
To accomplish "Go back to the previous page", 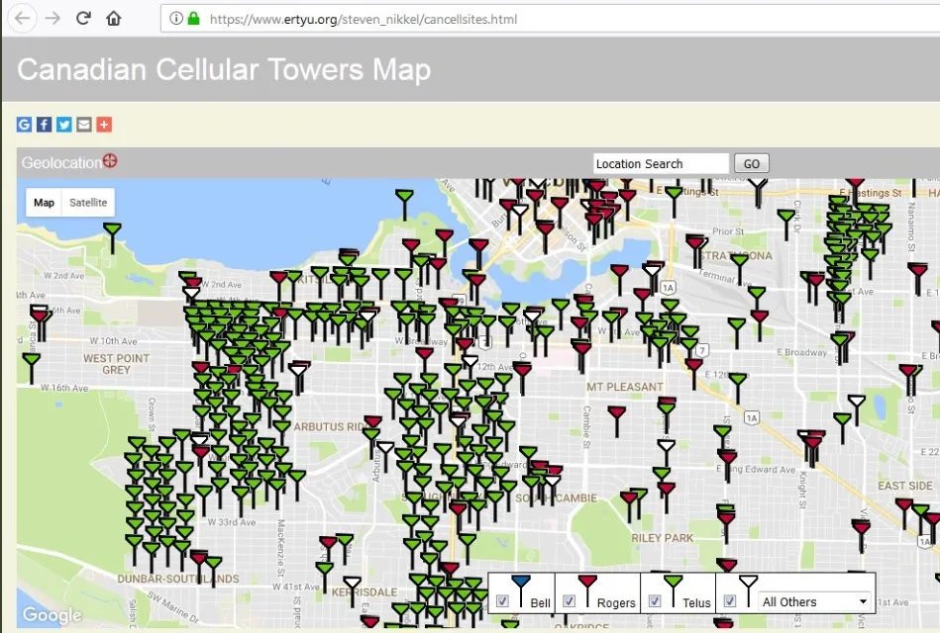I will point(22,19).
